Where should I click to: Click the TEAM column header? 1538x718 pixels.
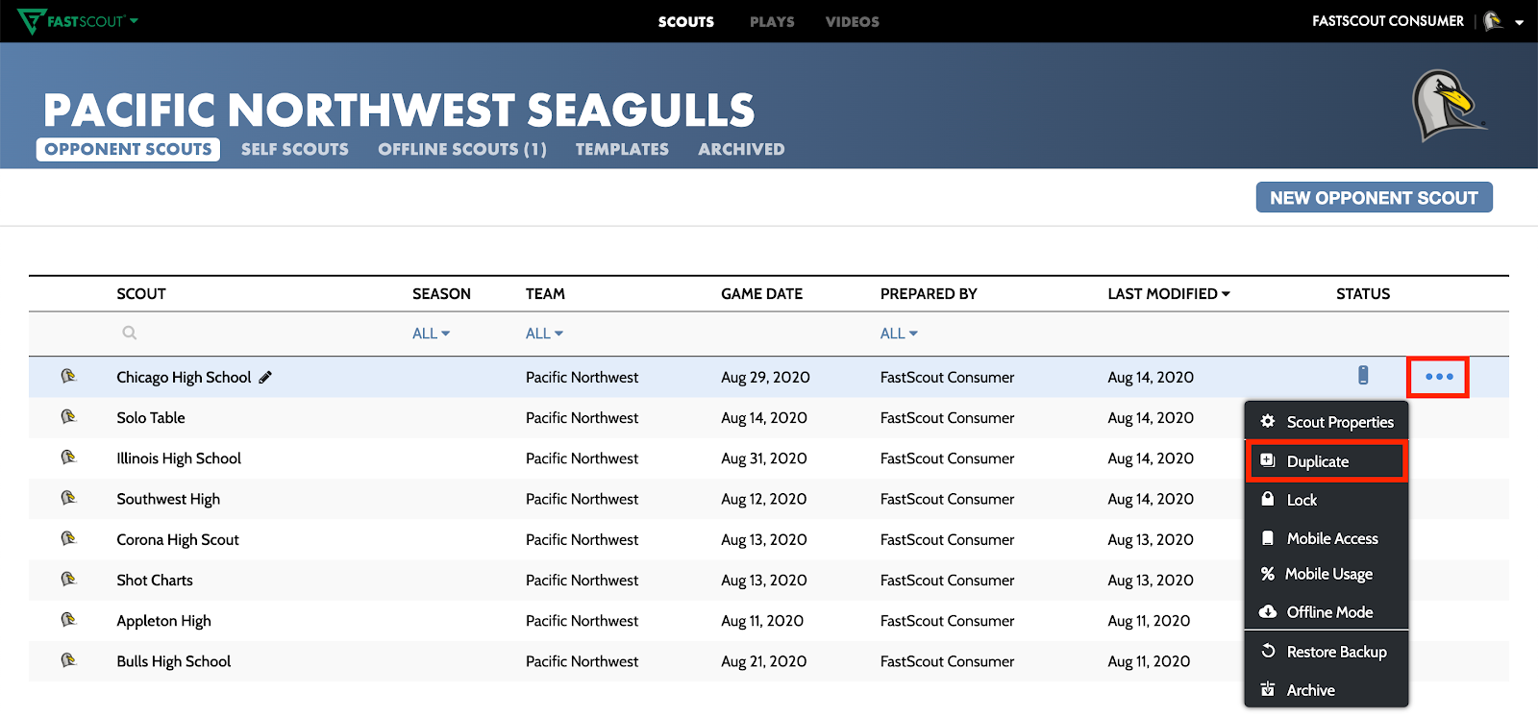click(x=545, y=294)
